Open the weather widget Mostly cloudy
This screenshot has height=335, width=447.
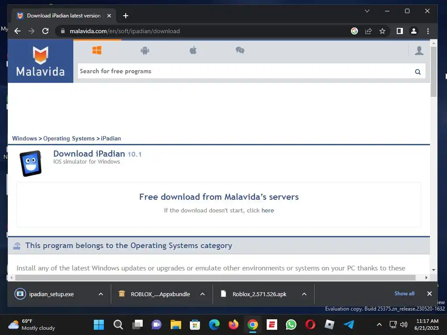[31, 325]
